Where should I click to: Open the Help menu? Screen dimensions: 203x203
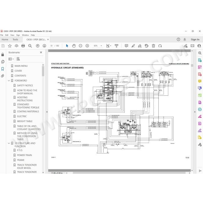[x=33, y=35]
